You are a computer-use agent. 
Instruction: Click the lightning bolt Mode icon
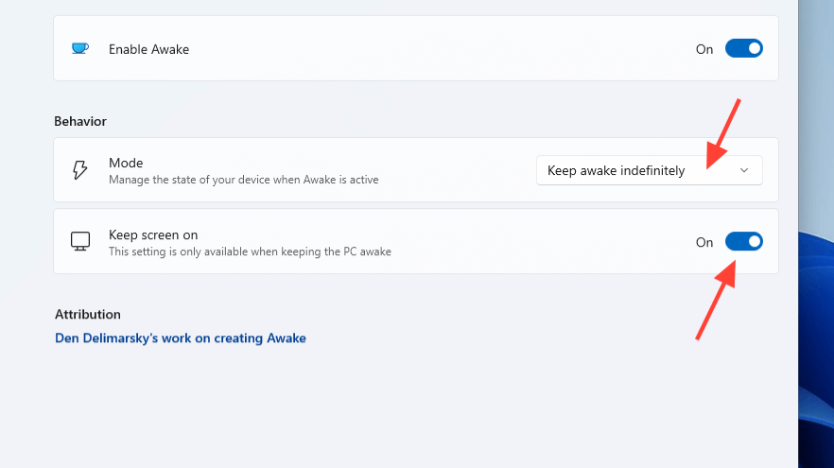click(x=80, y=170)
